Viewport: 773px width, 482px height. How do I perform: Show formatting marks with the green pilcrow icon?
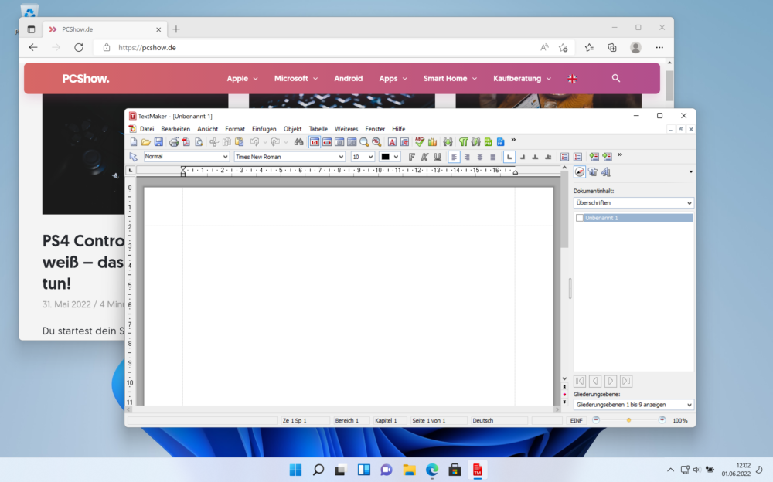click(463, 142)
